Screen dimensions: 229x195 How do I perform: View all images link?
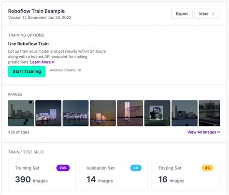(203, 132)
